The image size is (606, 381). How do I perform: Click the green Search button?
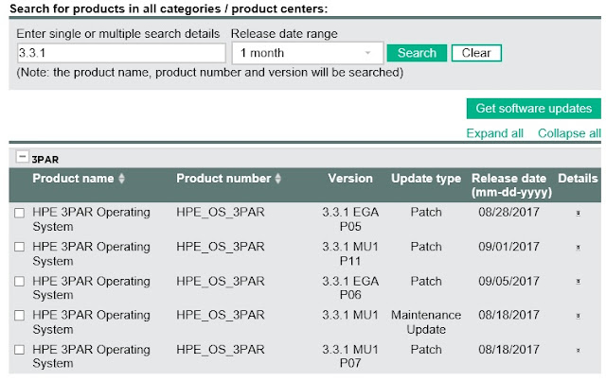tap(417, 53)
